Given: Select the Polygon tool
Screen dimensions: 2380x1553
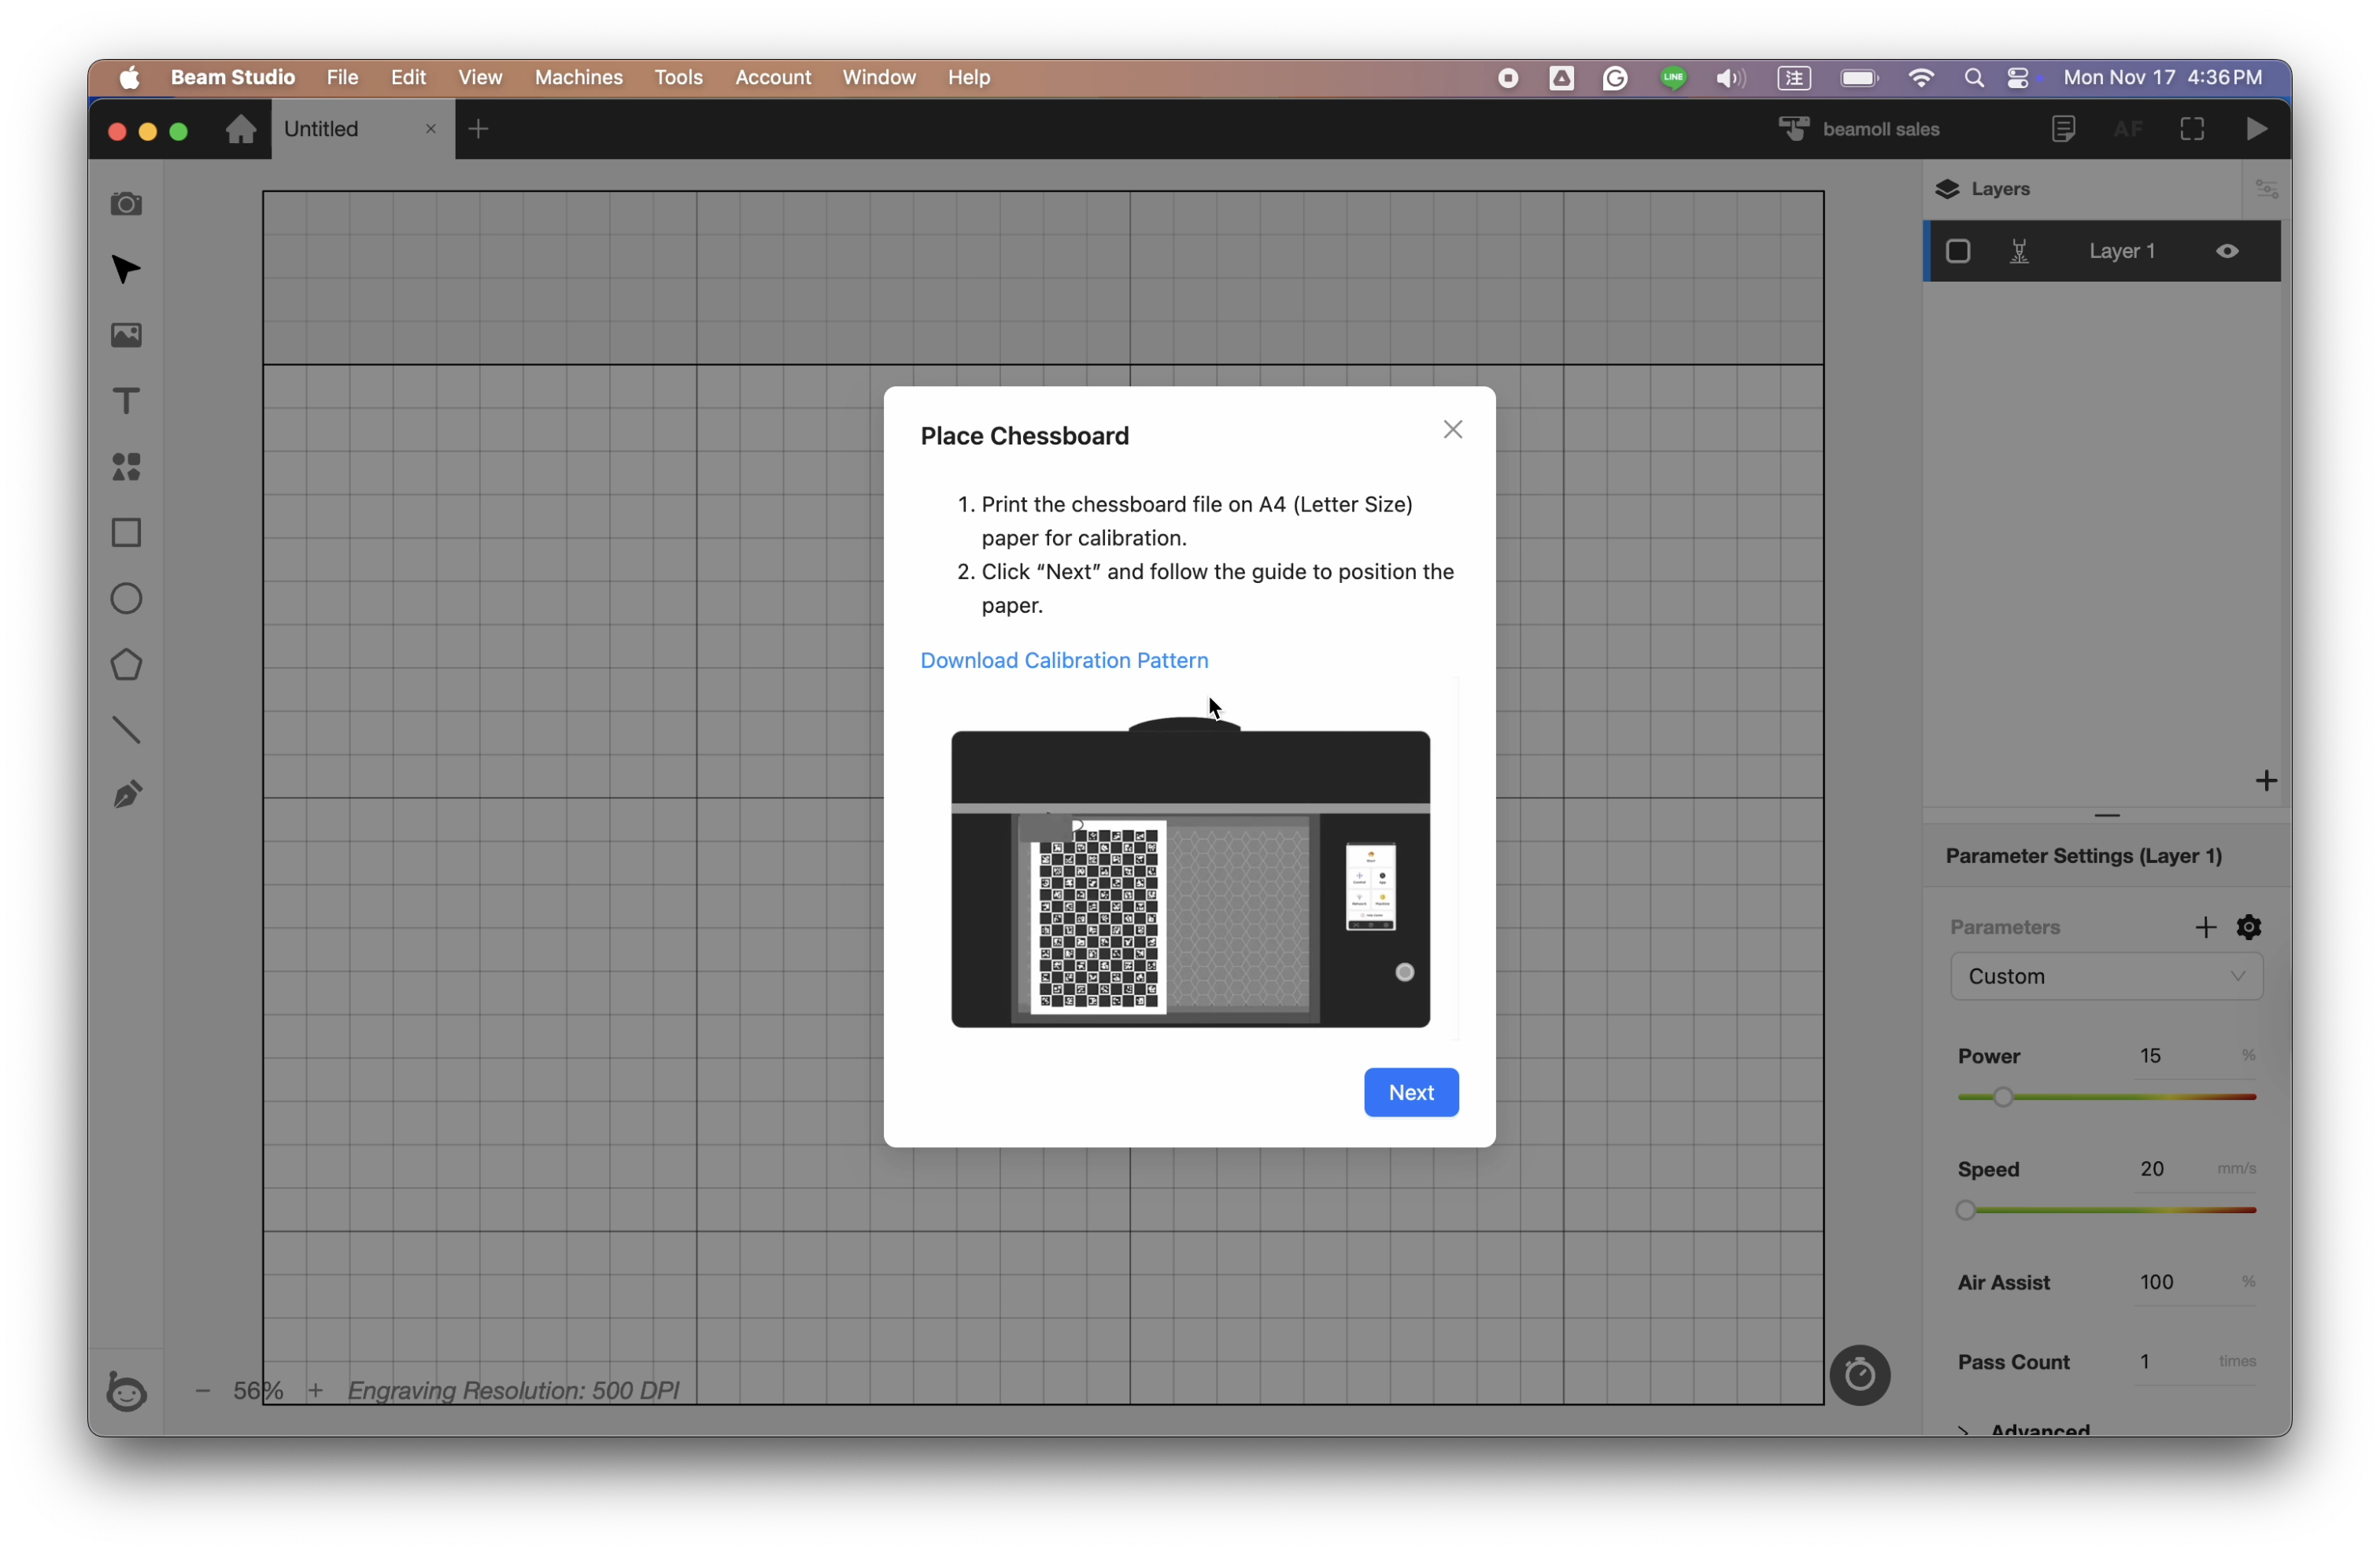Looking at the screenshot, I should pos(126,665).
